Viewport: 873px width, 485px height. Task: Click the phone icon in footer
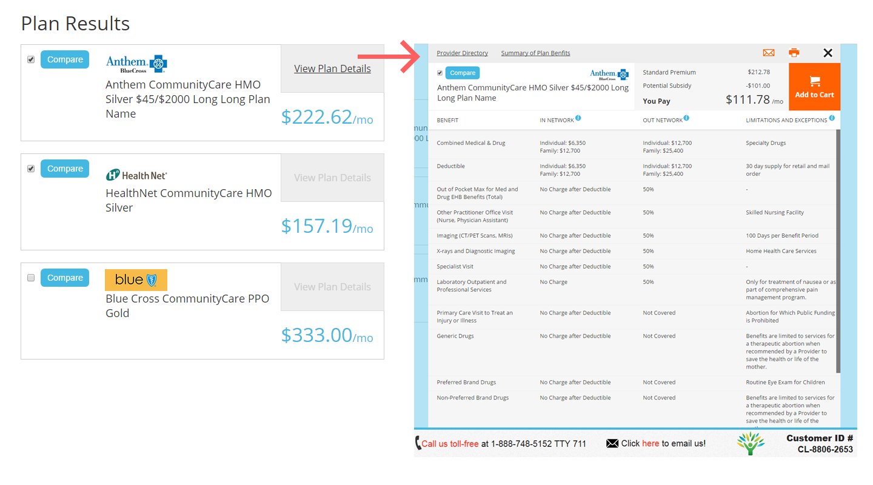point(418,443)
